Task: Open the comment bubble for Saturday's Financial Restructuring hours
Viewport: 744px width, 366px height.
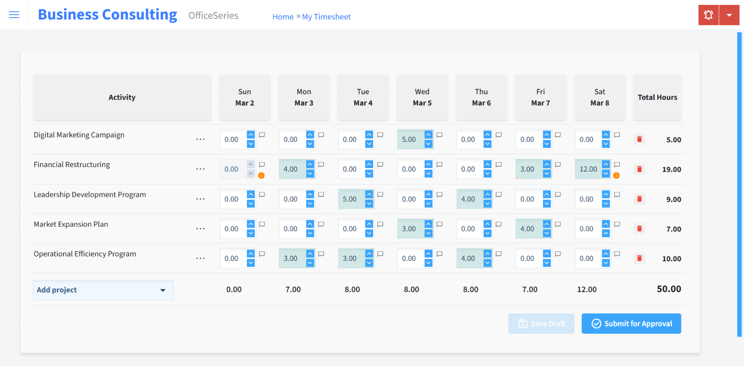Action: [x=616, y=164]
